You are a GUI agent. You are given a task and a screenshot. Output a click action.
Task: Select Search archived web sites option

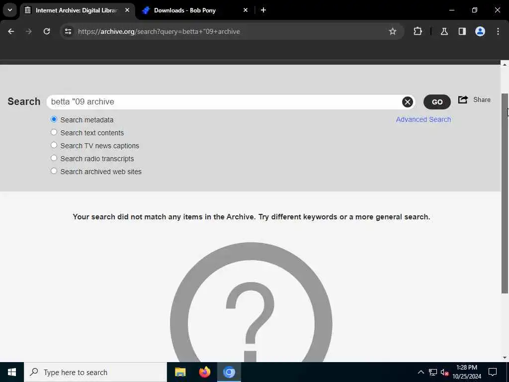[54, 171]
